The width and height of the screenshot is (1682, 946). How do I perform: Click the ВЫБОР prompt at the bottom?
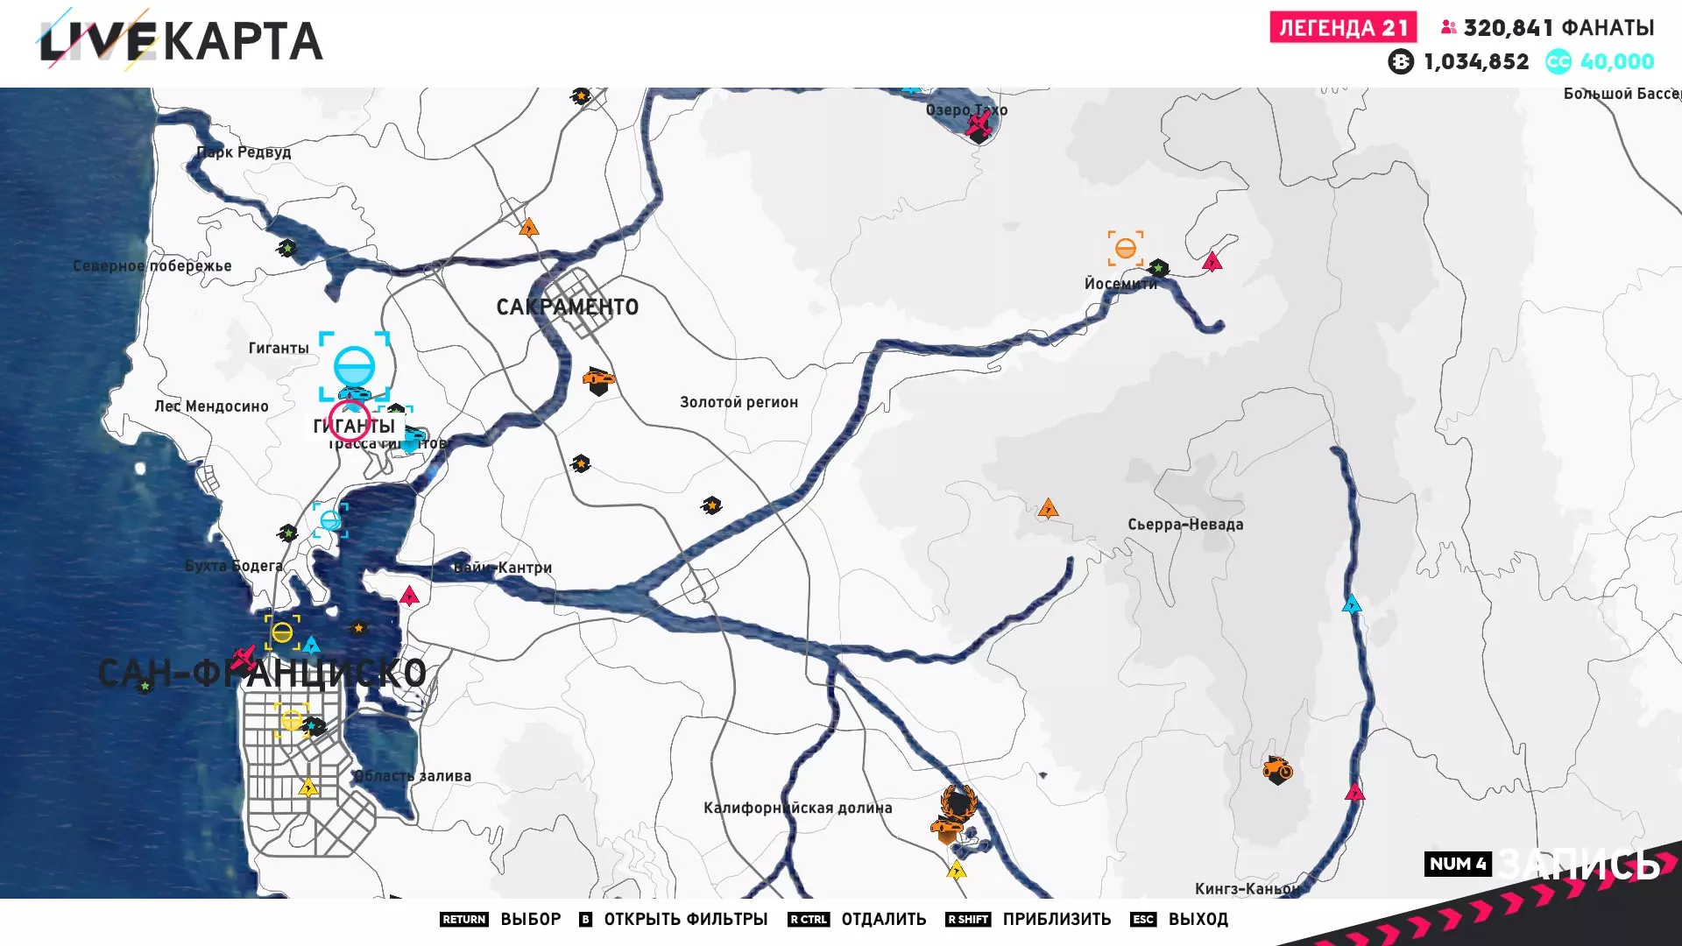[x=530, y=919]
